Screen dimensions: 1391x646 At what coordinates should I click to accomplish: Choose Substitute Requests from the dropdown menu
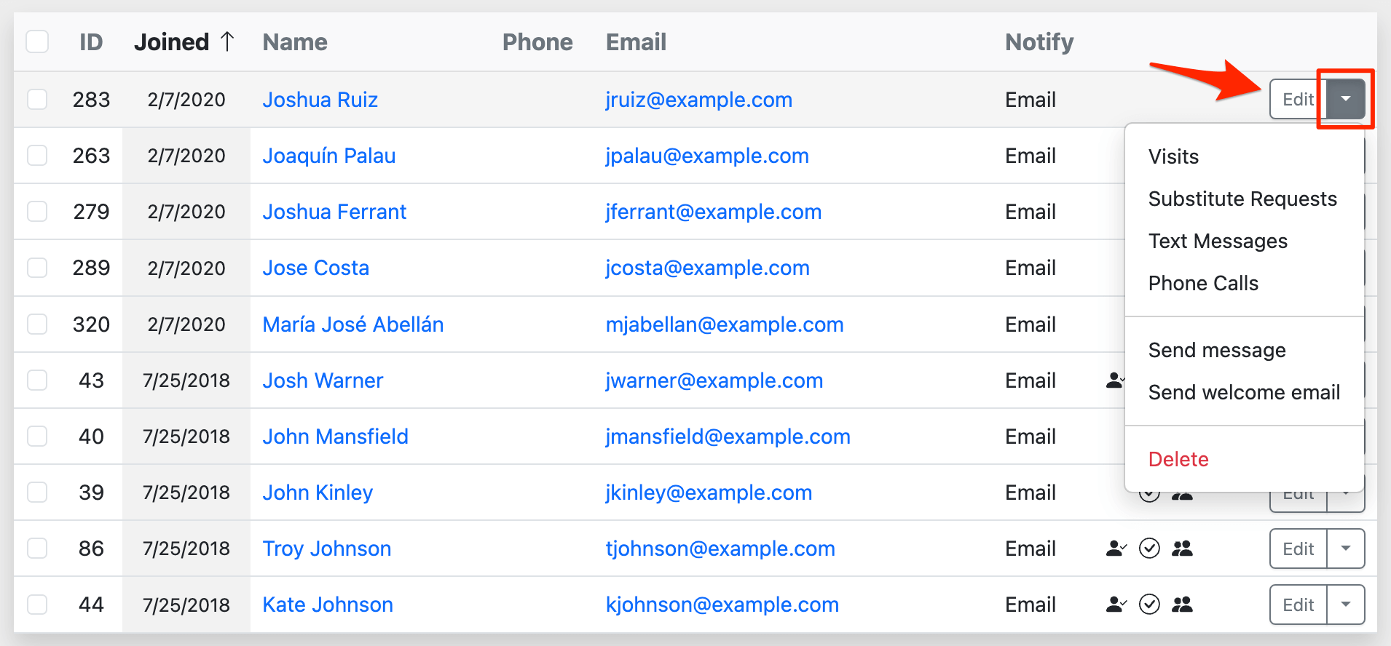tap(1242, 199)
